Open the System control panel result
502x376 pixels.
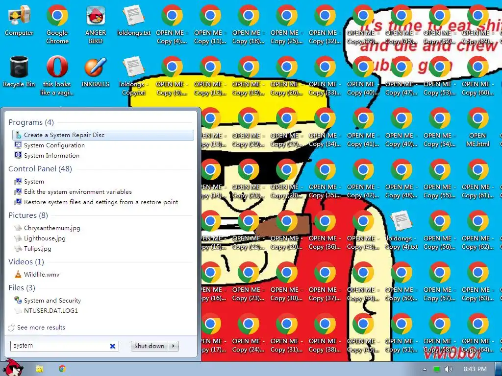(103, 181)
